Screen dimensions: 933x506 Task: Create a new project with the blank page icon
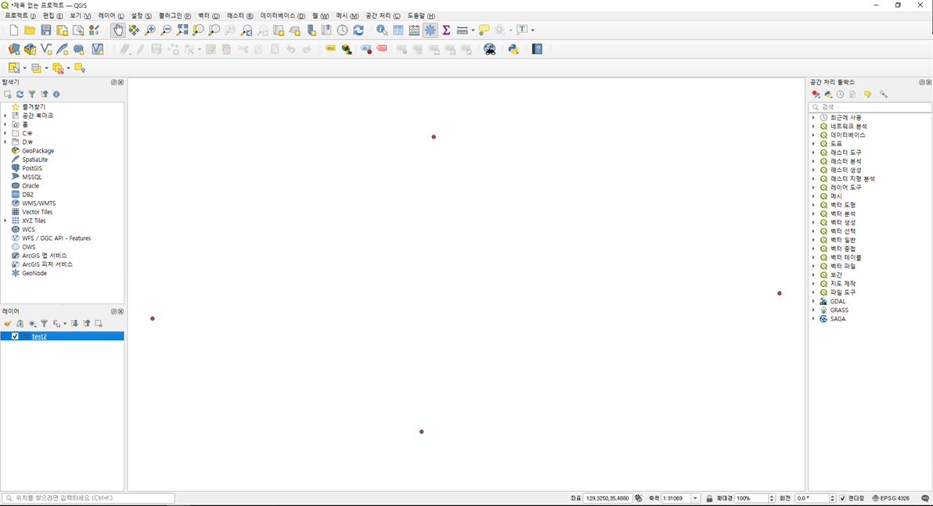tap(13, 30)
